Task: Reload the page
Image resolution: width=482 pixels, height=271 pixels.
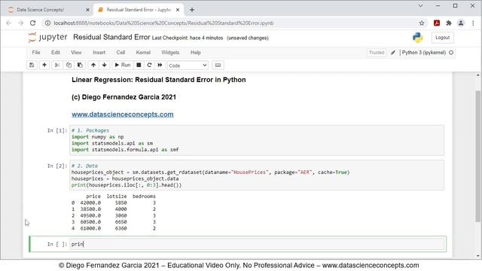Action: pos(32,23)
